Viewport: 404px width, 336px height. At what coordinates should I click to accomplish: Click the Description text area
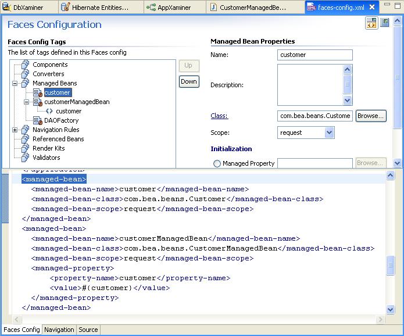310,85
